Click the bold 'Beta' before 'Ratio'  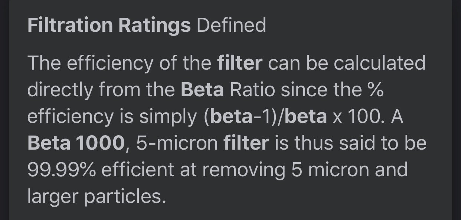(x=202, y=90)
